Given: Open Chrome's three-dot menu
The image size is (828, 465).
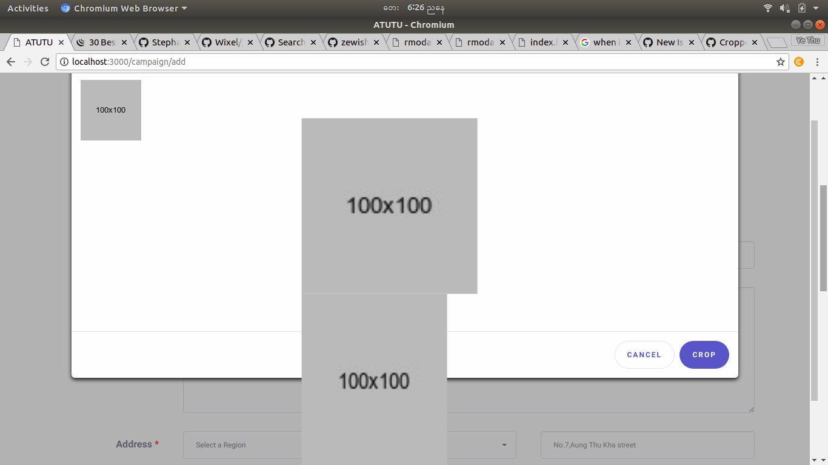Looking at the screenshot, I should pos(818,61).
